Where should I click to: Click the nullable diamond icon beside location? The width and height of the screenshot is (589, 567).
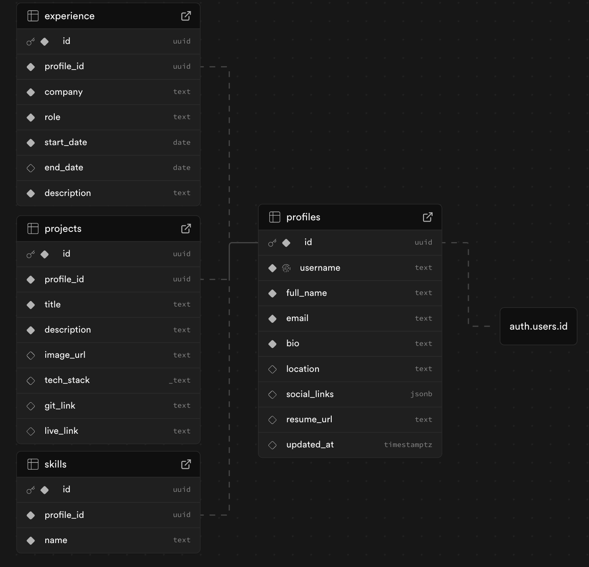(x=272, y=369)
